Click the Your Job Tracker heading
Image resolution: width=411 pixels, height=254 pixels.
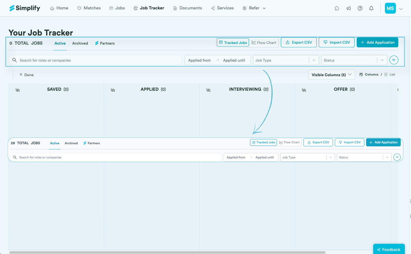click(x=41, y=32)
